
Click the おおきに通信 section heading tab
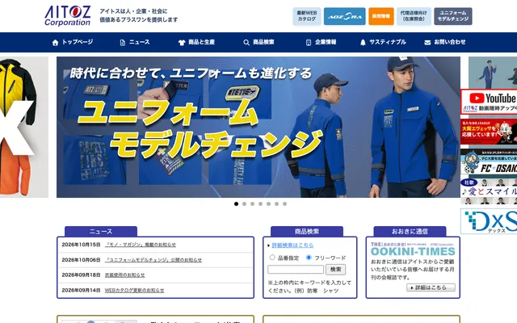(410, 232)
